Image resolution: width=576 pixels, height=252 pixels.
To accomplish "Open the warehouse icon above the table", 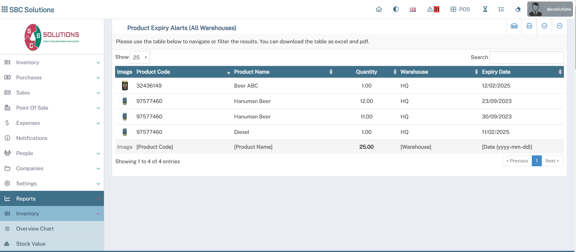I will point(514,26).
